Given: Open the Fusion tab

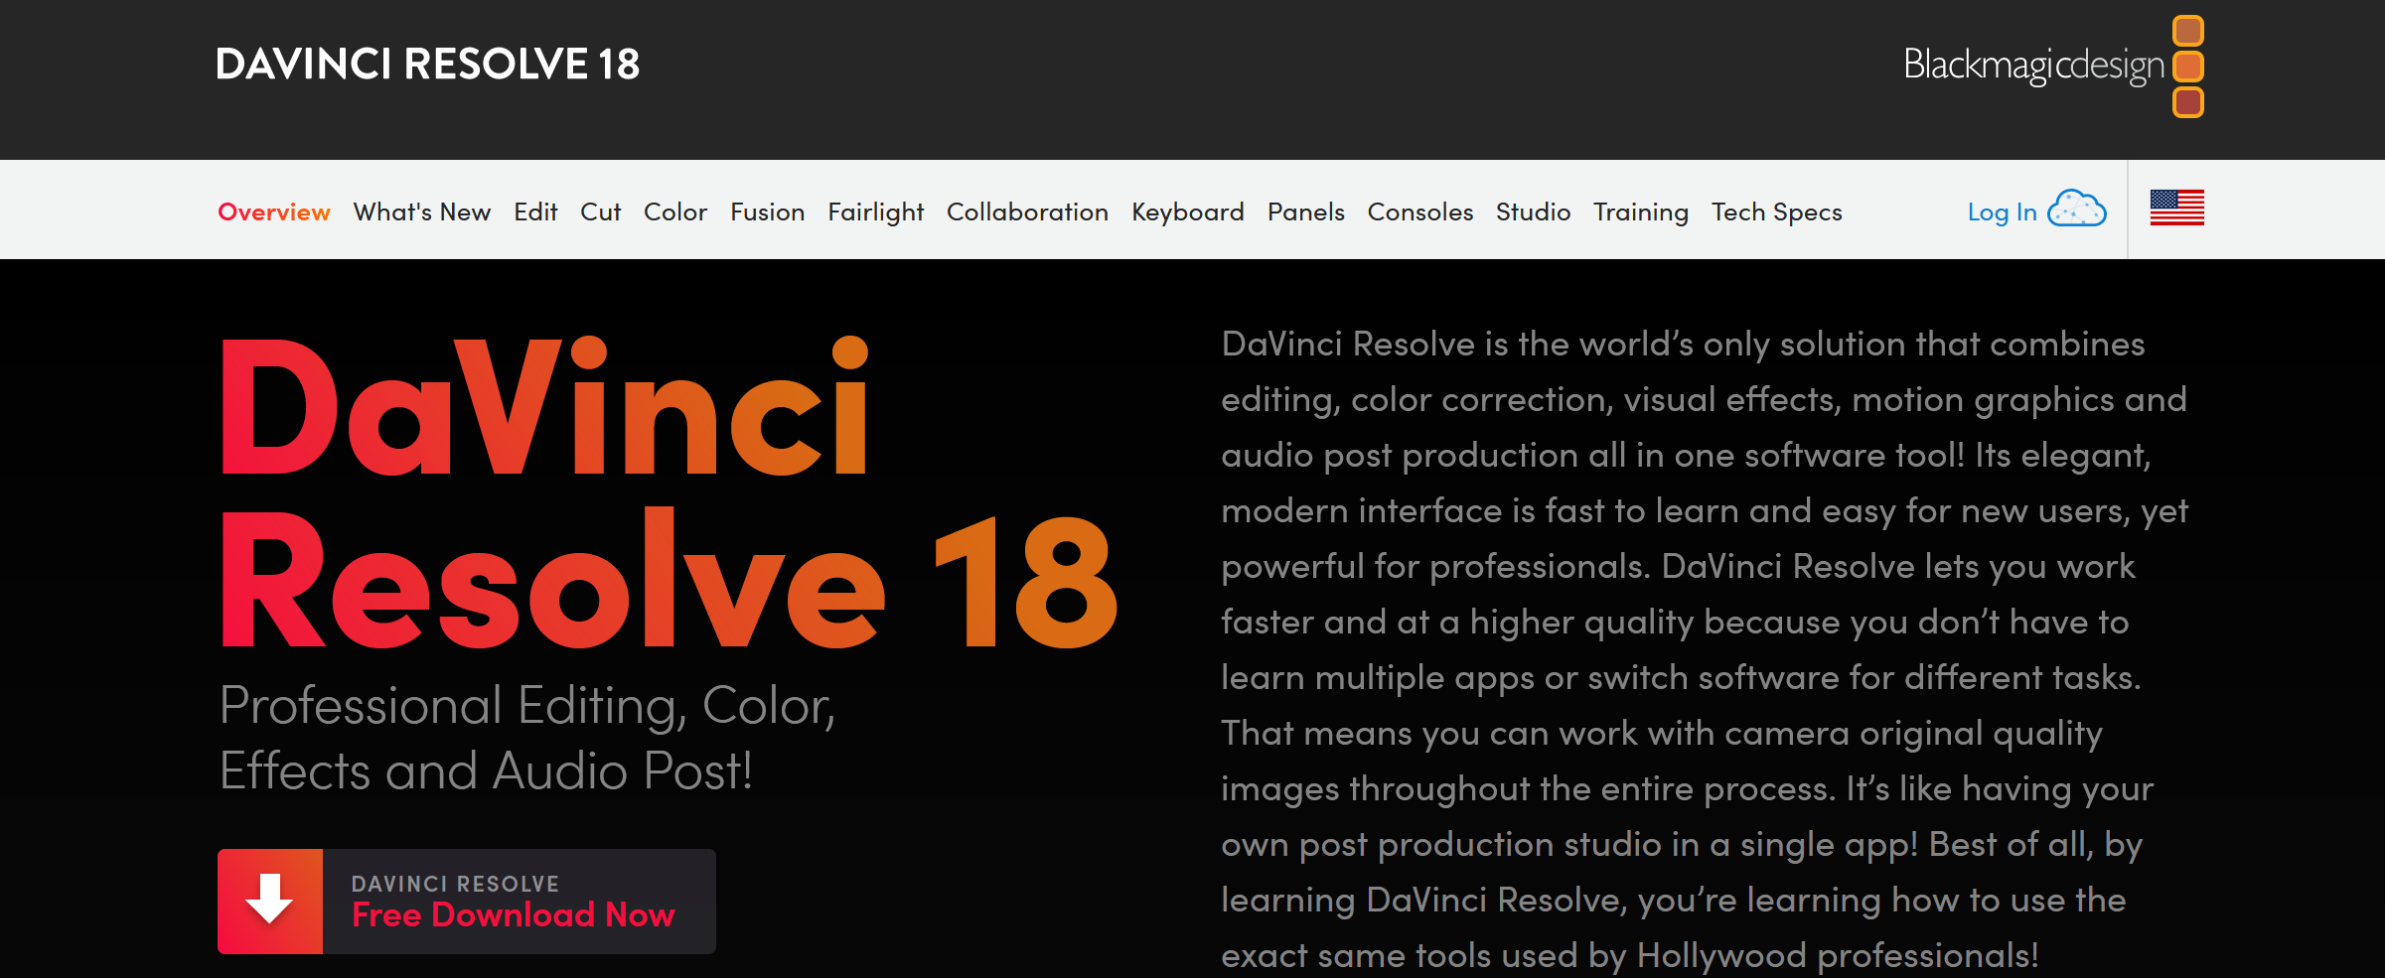Looking at the screenshot, I should click(768, 211).
